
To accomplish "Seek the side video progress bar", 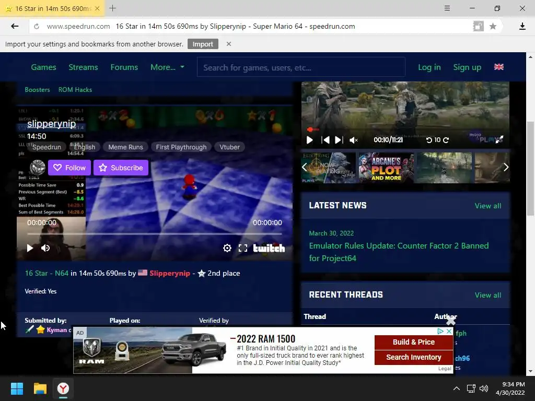I will (x=405, y=129).
